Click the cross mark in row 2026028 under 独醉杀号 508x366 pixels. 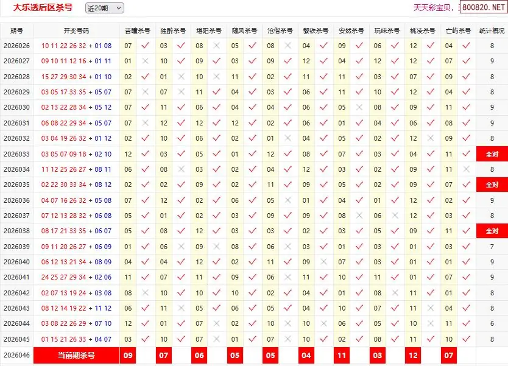[181, 77]
